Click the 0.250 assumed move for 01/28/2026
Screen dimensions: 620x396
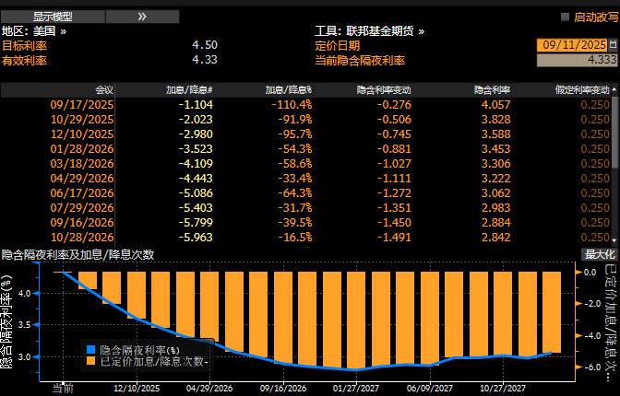click(595, 148)
